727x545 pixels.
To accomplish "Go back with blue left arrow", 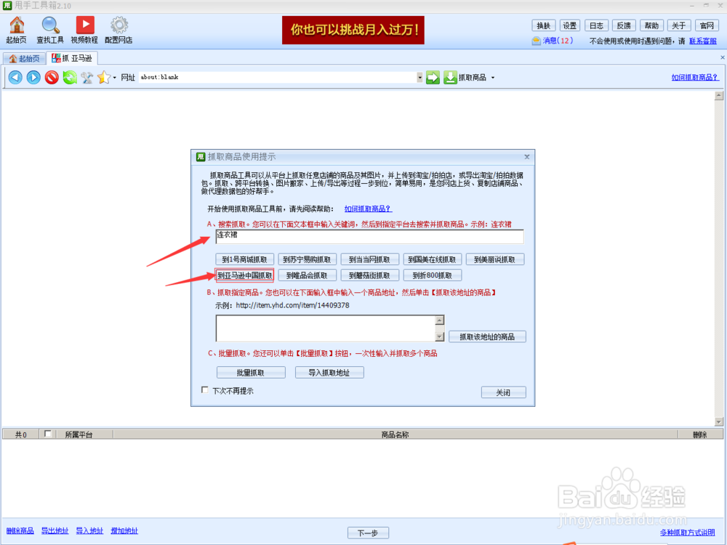I will tap(15, 77).
